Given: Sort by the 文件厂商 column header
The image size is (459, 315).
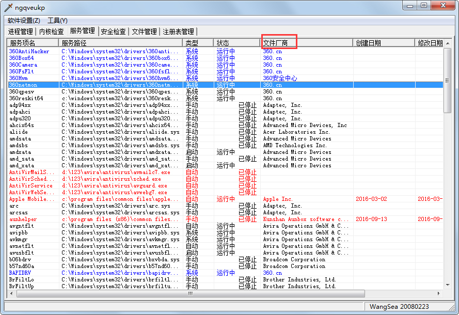Looking at the screenshot, I should [x=278, y=43].
